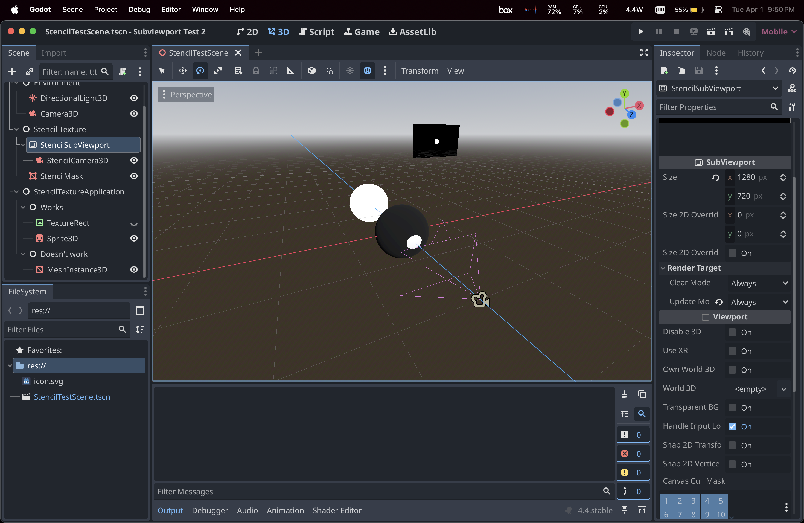The width and height of the screenshot is (804, 523).
Task: Open Control Center in menu bar
Action: tap(718, 10)
